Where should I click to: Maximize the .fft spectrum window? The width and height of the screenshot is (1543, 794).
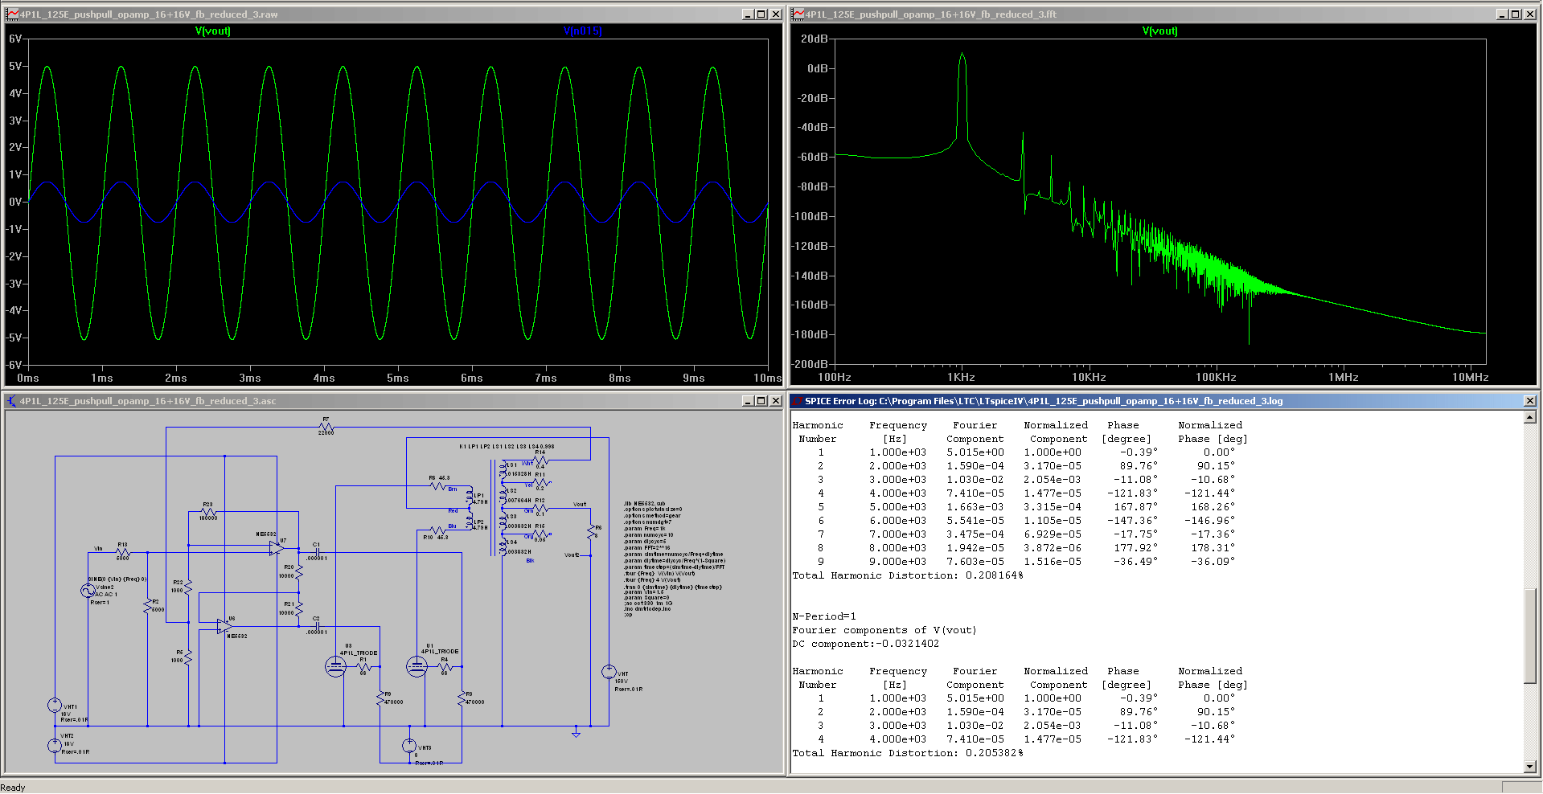1515,14
